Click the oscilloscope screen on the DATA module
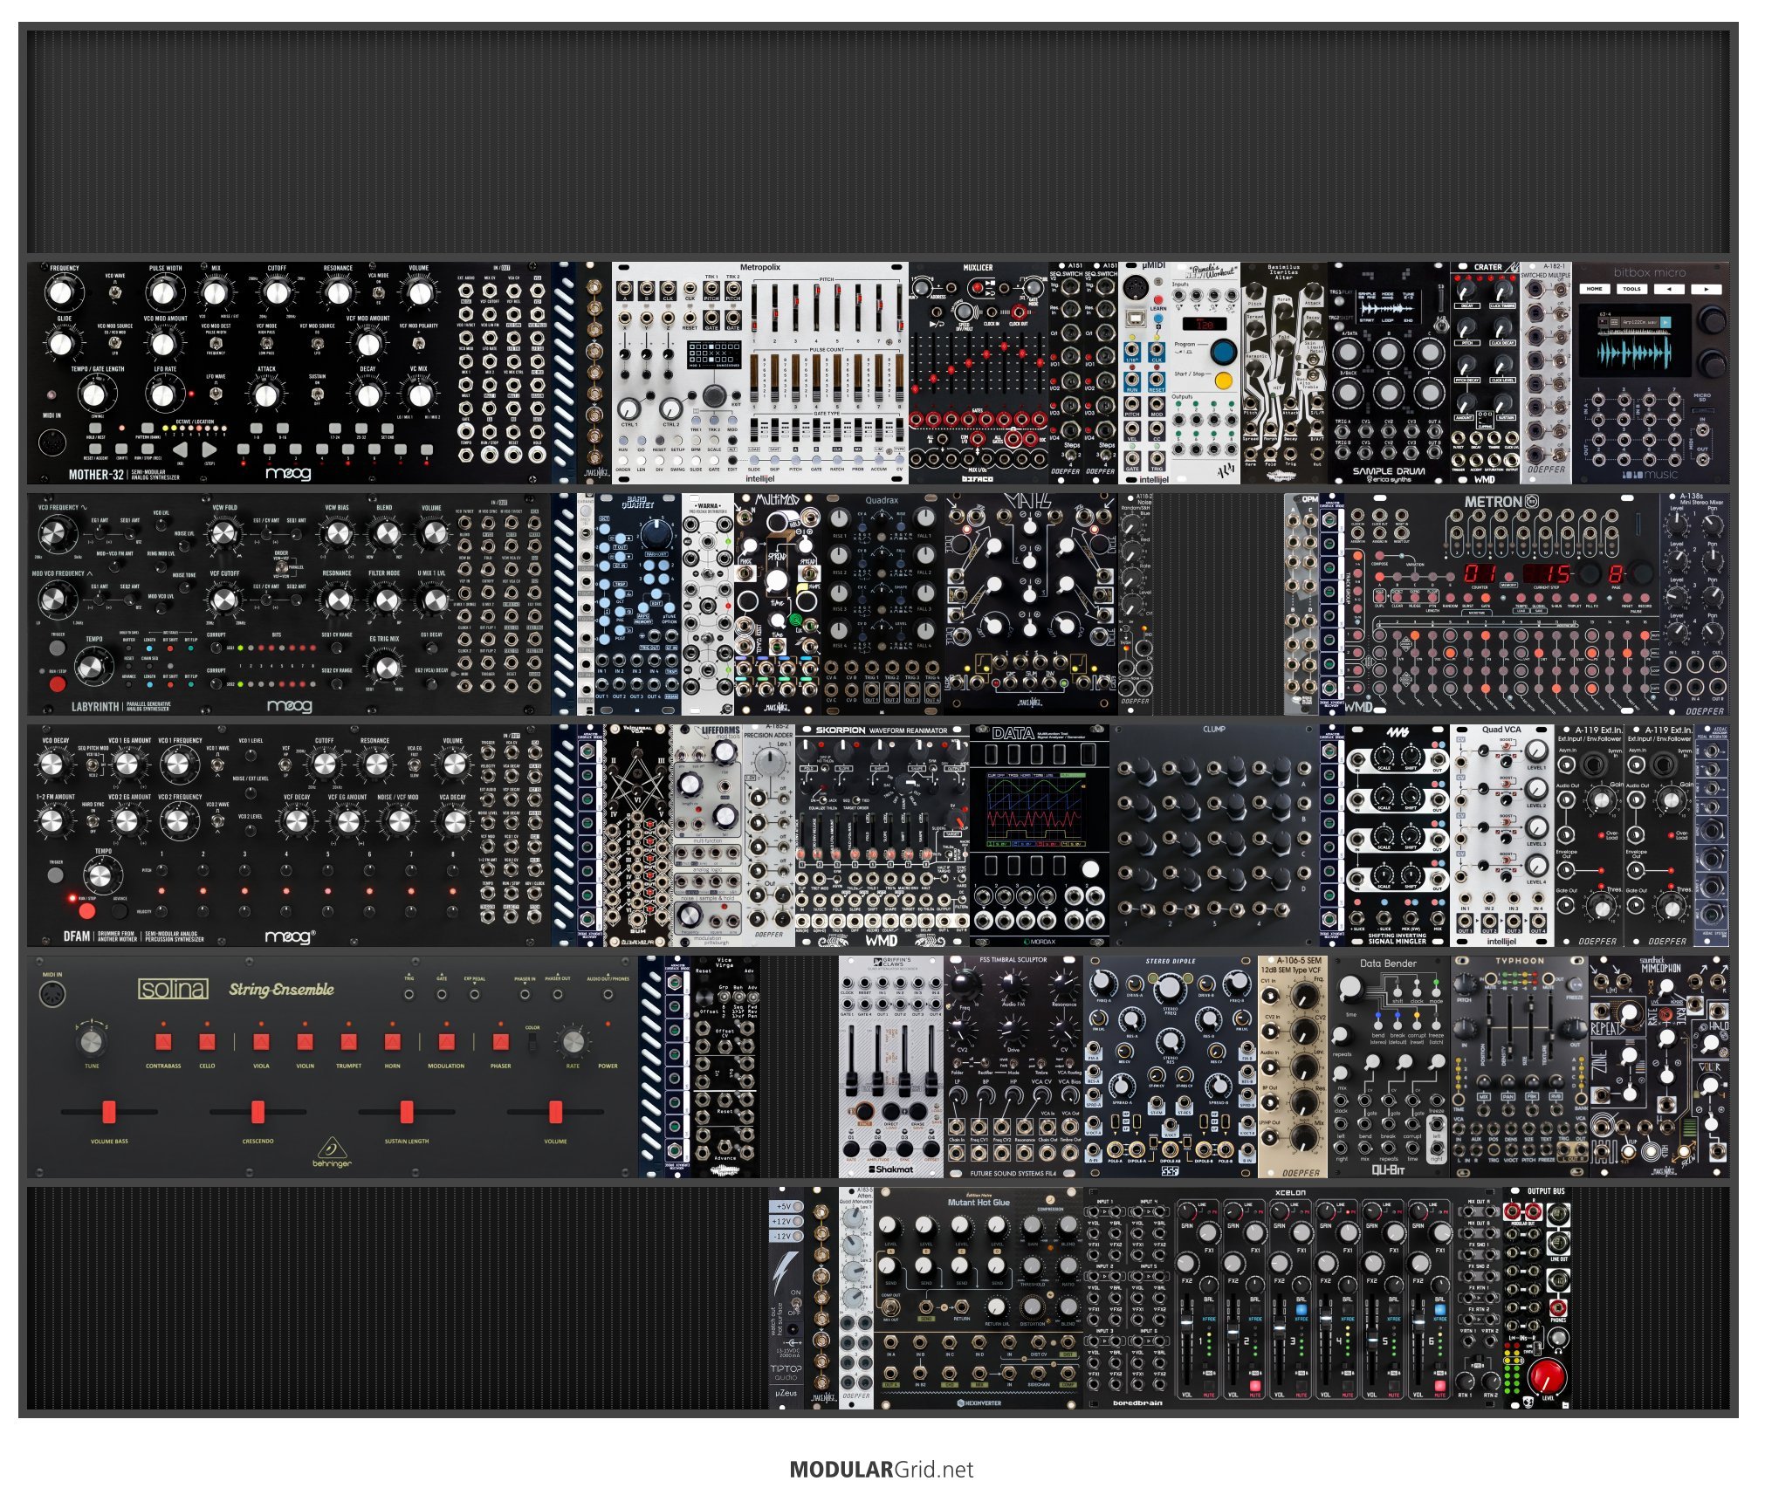Viewport: 1765px width, 1488px height. point(1038,812)
